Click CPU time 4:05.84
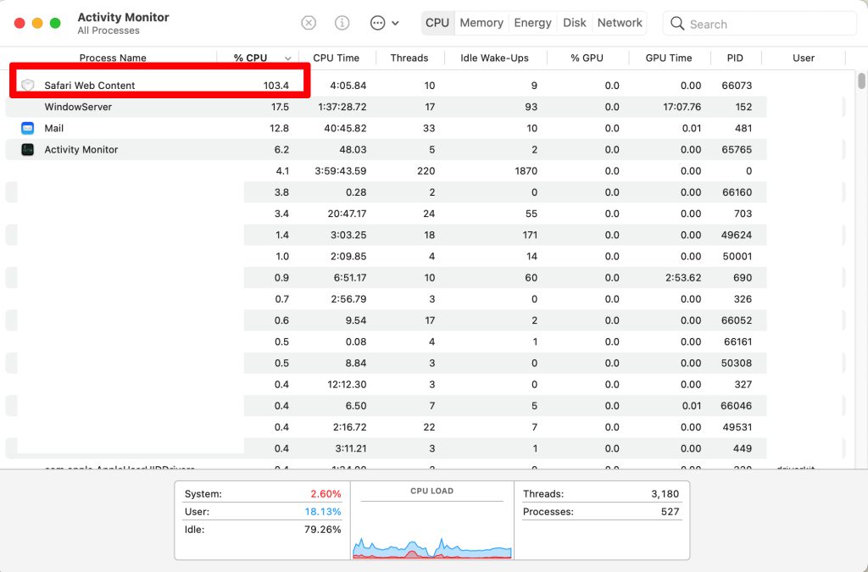 coord(348,86)
